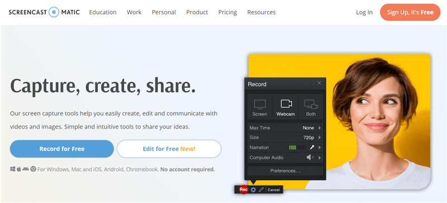The image size is (447, 203).
Task: Click the Narration microphone icon
Action: click(312, 147)
